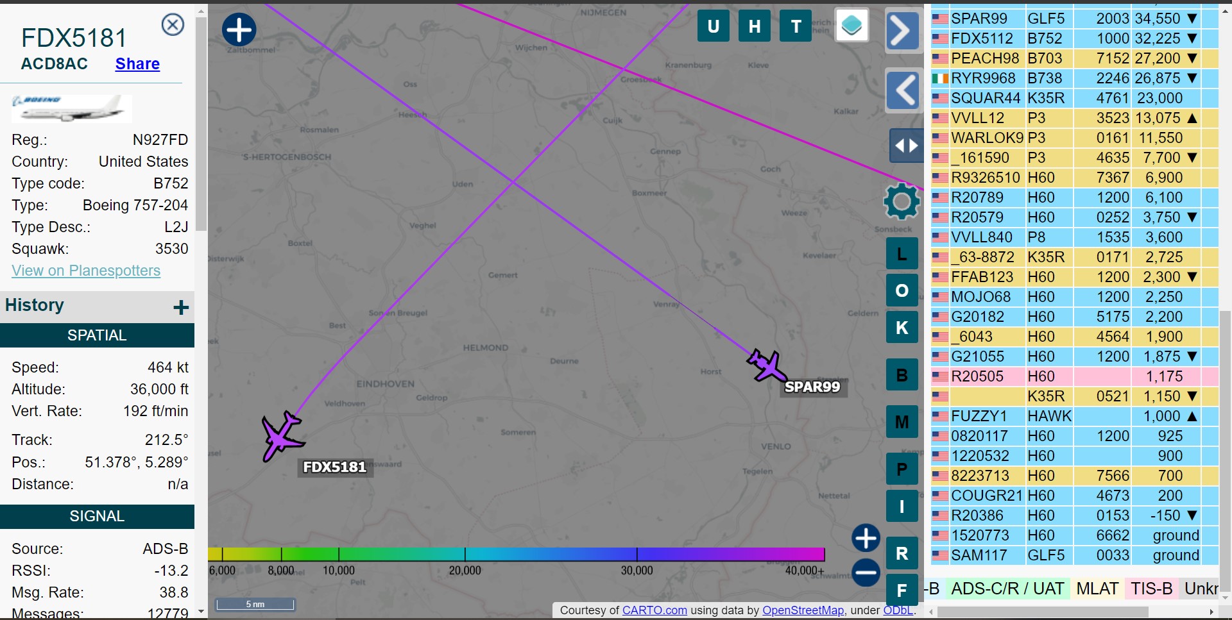
Task: Select VVLL840 row in aircraft table
Action: (x=1075, y=237)
